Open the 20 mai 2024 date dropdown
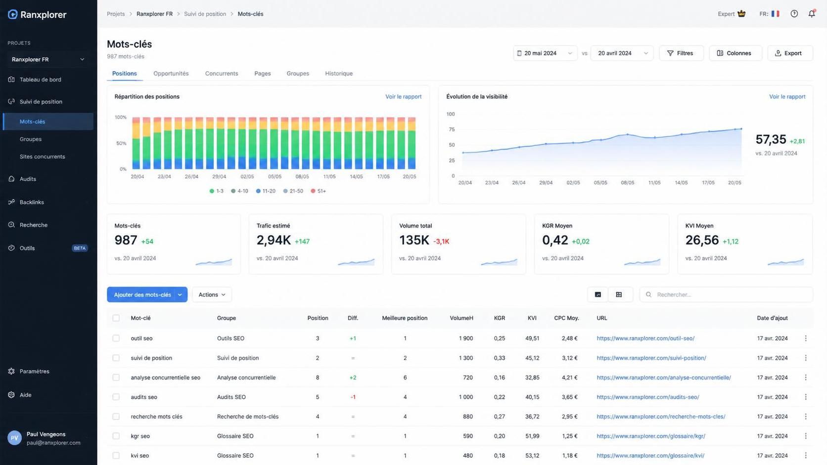Screen dimensions: 827x465 pos(545,53)
